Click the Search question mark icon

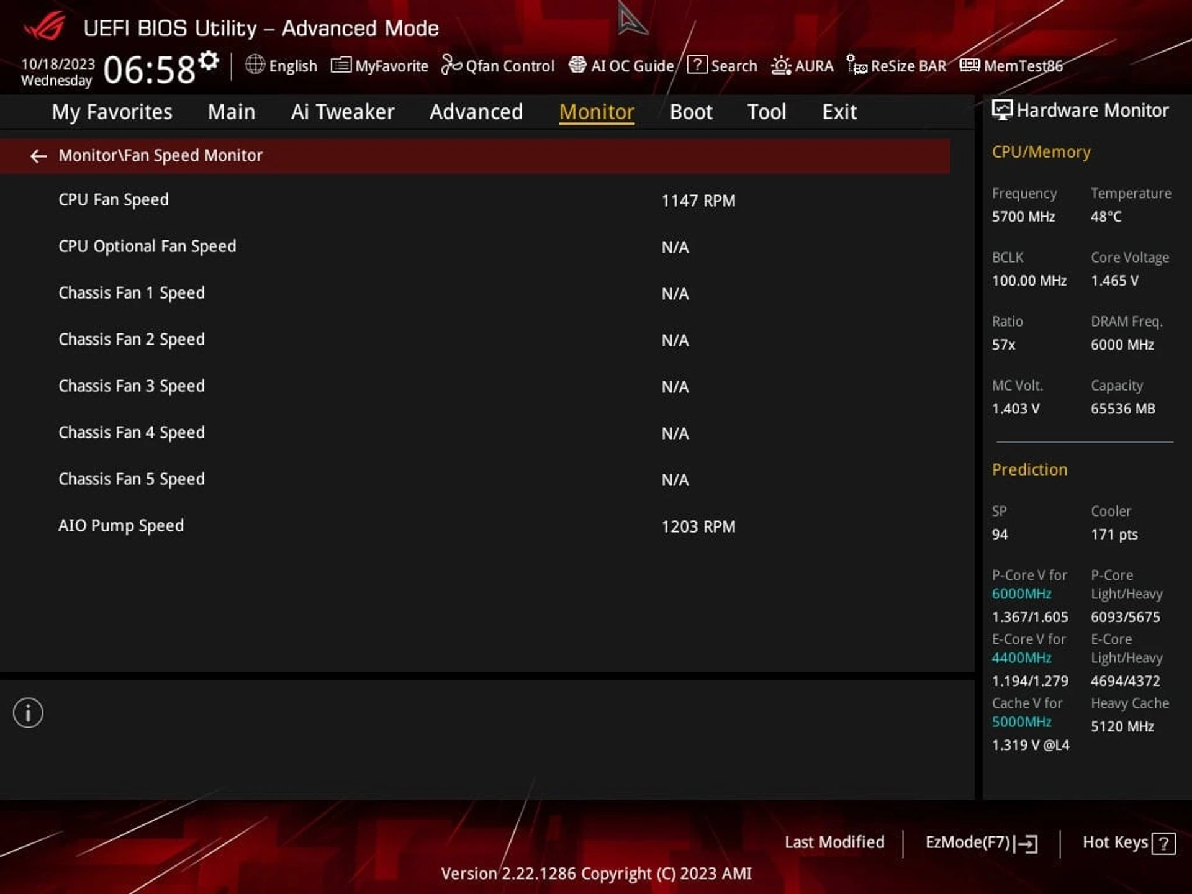697,65
